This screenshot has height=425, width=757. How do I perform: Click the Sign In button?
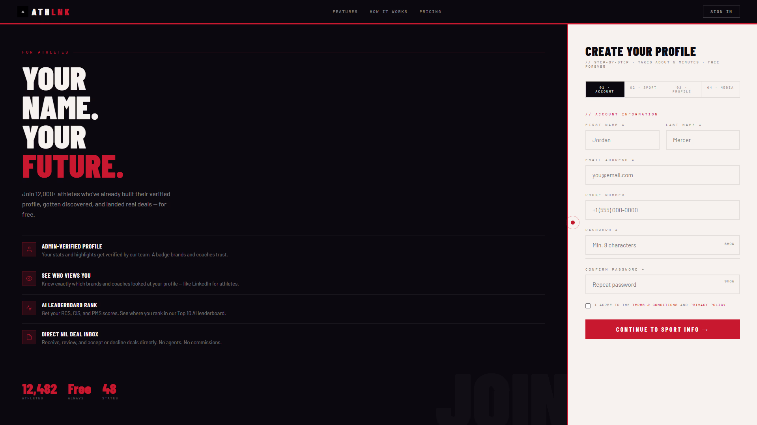pos(721,12)
